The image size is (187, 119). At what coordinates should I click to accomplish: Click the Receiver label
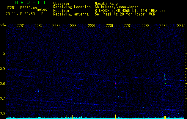pyautogui.click(x=62, y=11)
